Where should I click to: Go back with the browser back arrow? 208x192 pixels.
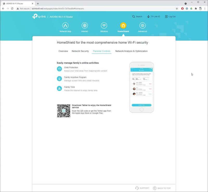[3, 9]
